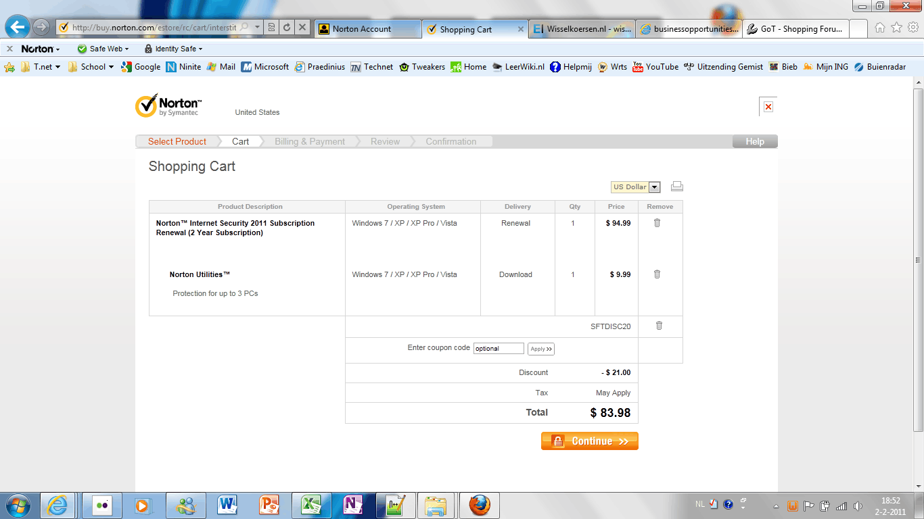
Task: Open Excel from the taskbar
Action: [x=311, y=505]
